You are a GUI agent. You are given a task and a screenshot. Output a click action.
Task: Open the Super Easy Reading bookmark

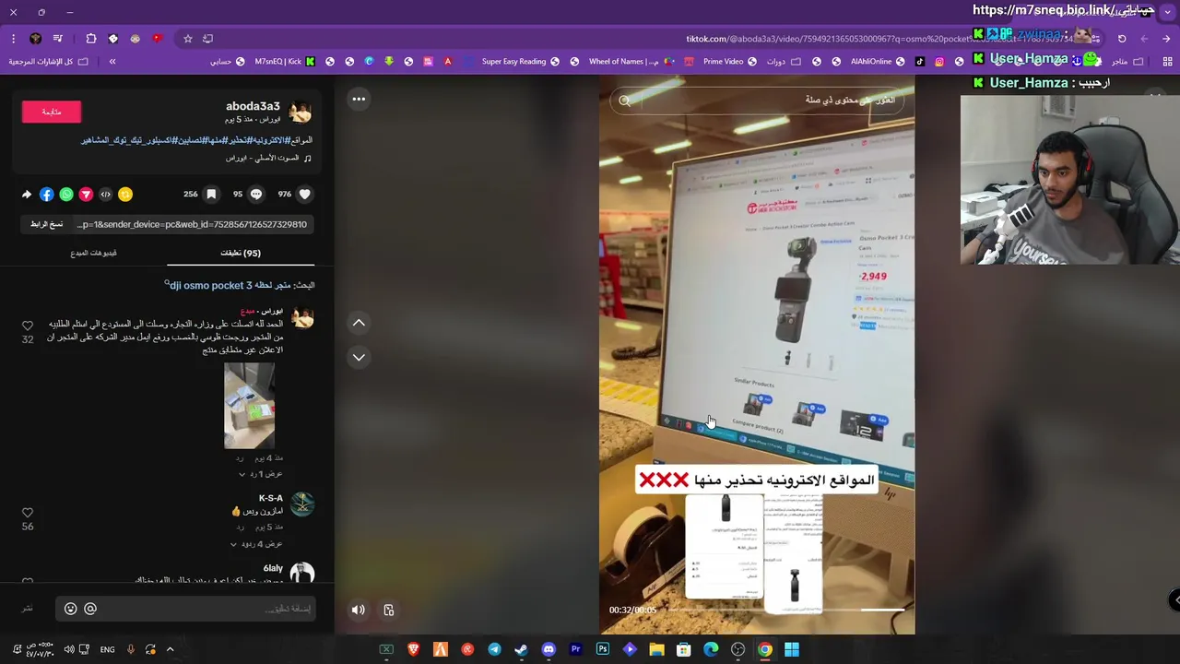click(520, 62)
